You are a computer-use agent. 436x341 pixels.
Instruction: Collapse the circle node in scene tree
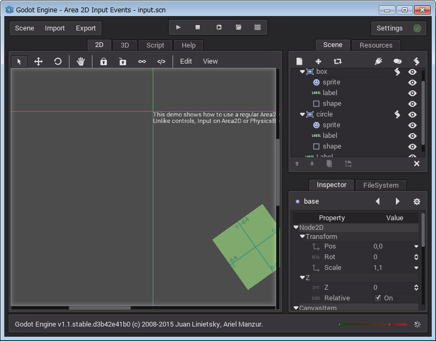tap(302, 114)
